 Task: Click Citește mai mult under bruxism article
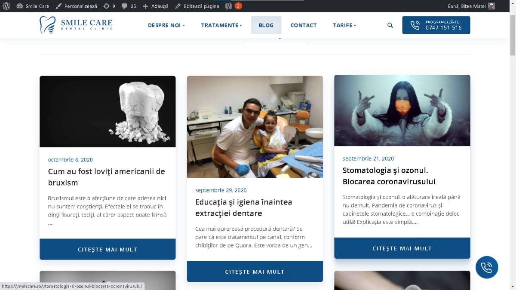(x=107, y=249)
